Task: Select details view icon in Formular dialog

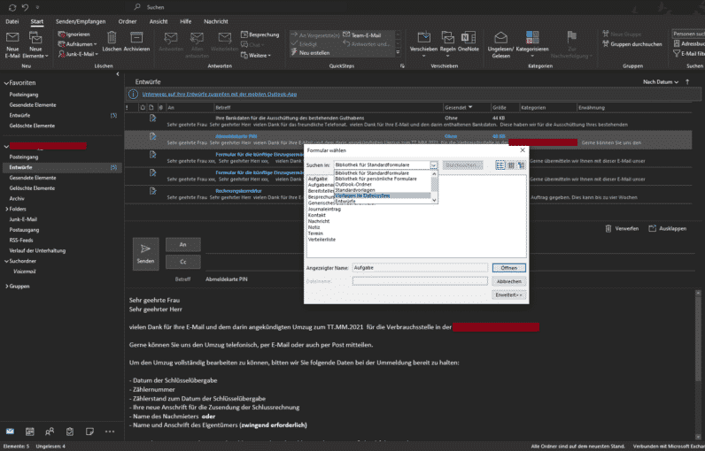Action: pyautogui.click(x=511, y=164)
